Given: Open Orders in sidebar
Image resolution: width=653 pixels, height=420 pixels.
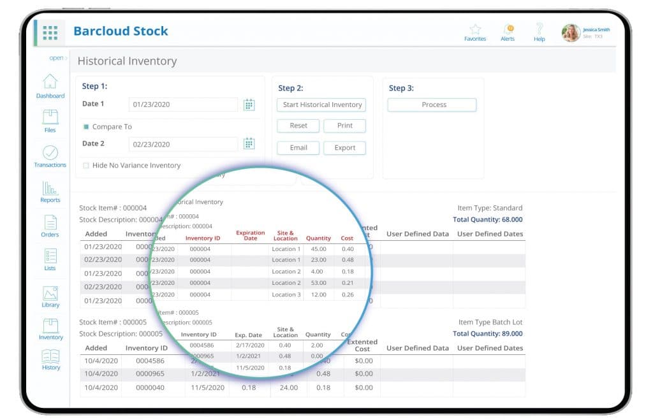Looking at the screenshot, I should [50, 226].
